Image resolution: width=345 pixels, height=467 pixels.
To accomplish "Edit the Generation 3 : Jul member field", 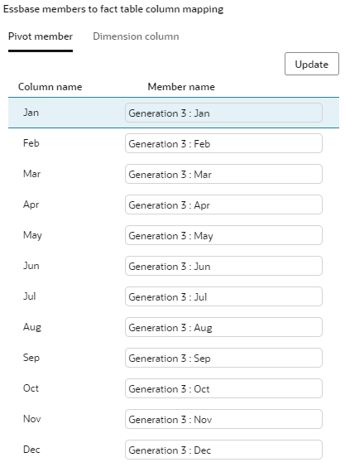I will (223, 296).
